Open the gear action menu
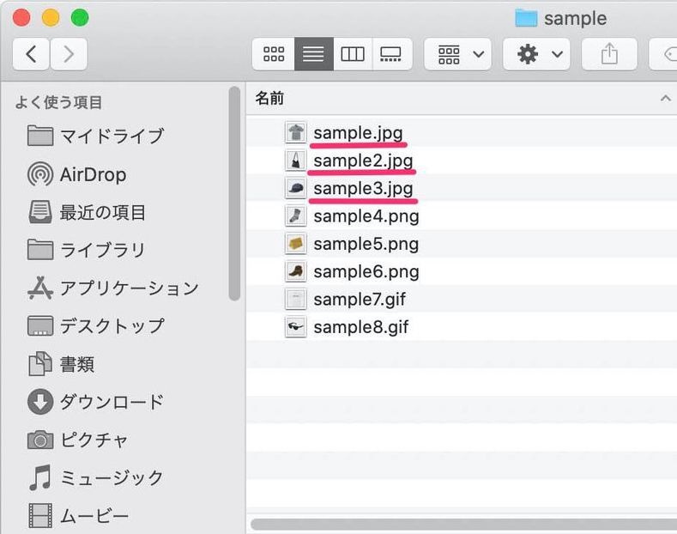 coord(536,54)
